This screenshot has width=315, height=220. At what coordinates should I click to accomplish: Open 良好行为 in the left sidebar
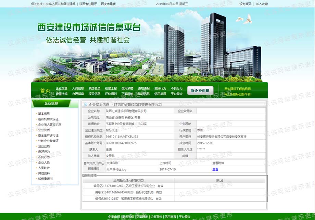tap(44, 152)
